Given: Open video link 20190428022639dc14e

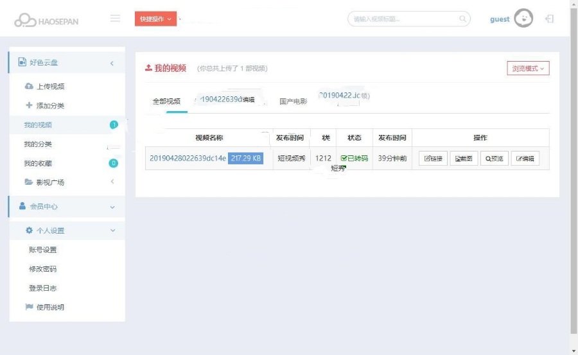Looking at the screenshot, I should coord(188,158).
